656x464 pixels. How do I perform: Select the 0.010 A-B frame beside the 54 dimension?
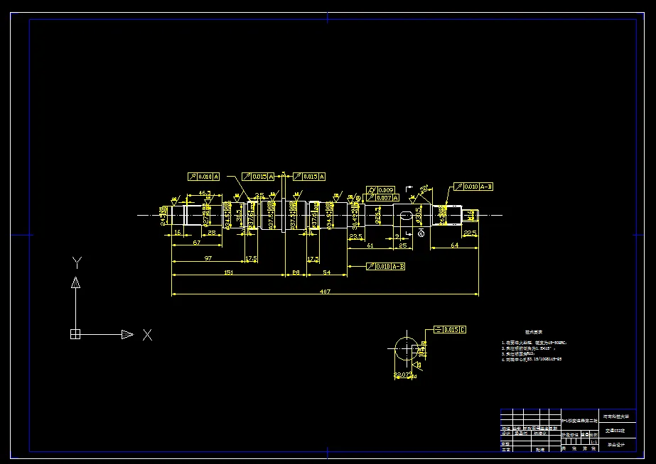click(385, 267)
